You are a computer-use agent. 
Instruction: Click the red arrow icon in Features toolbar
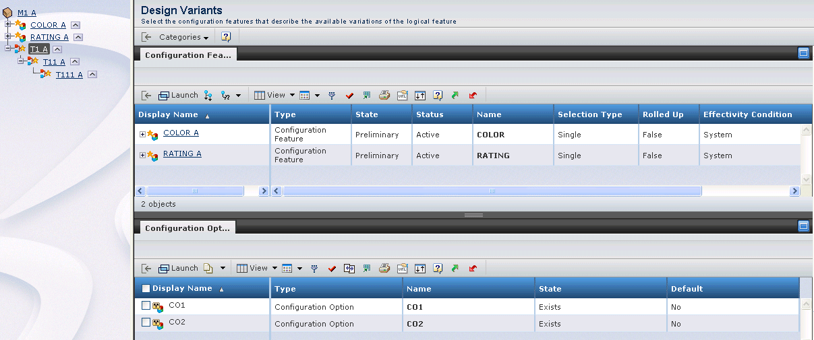[473, 96]
